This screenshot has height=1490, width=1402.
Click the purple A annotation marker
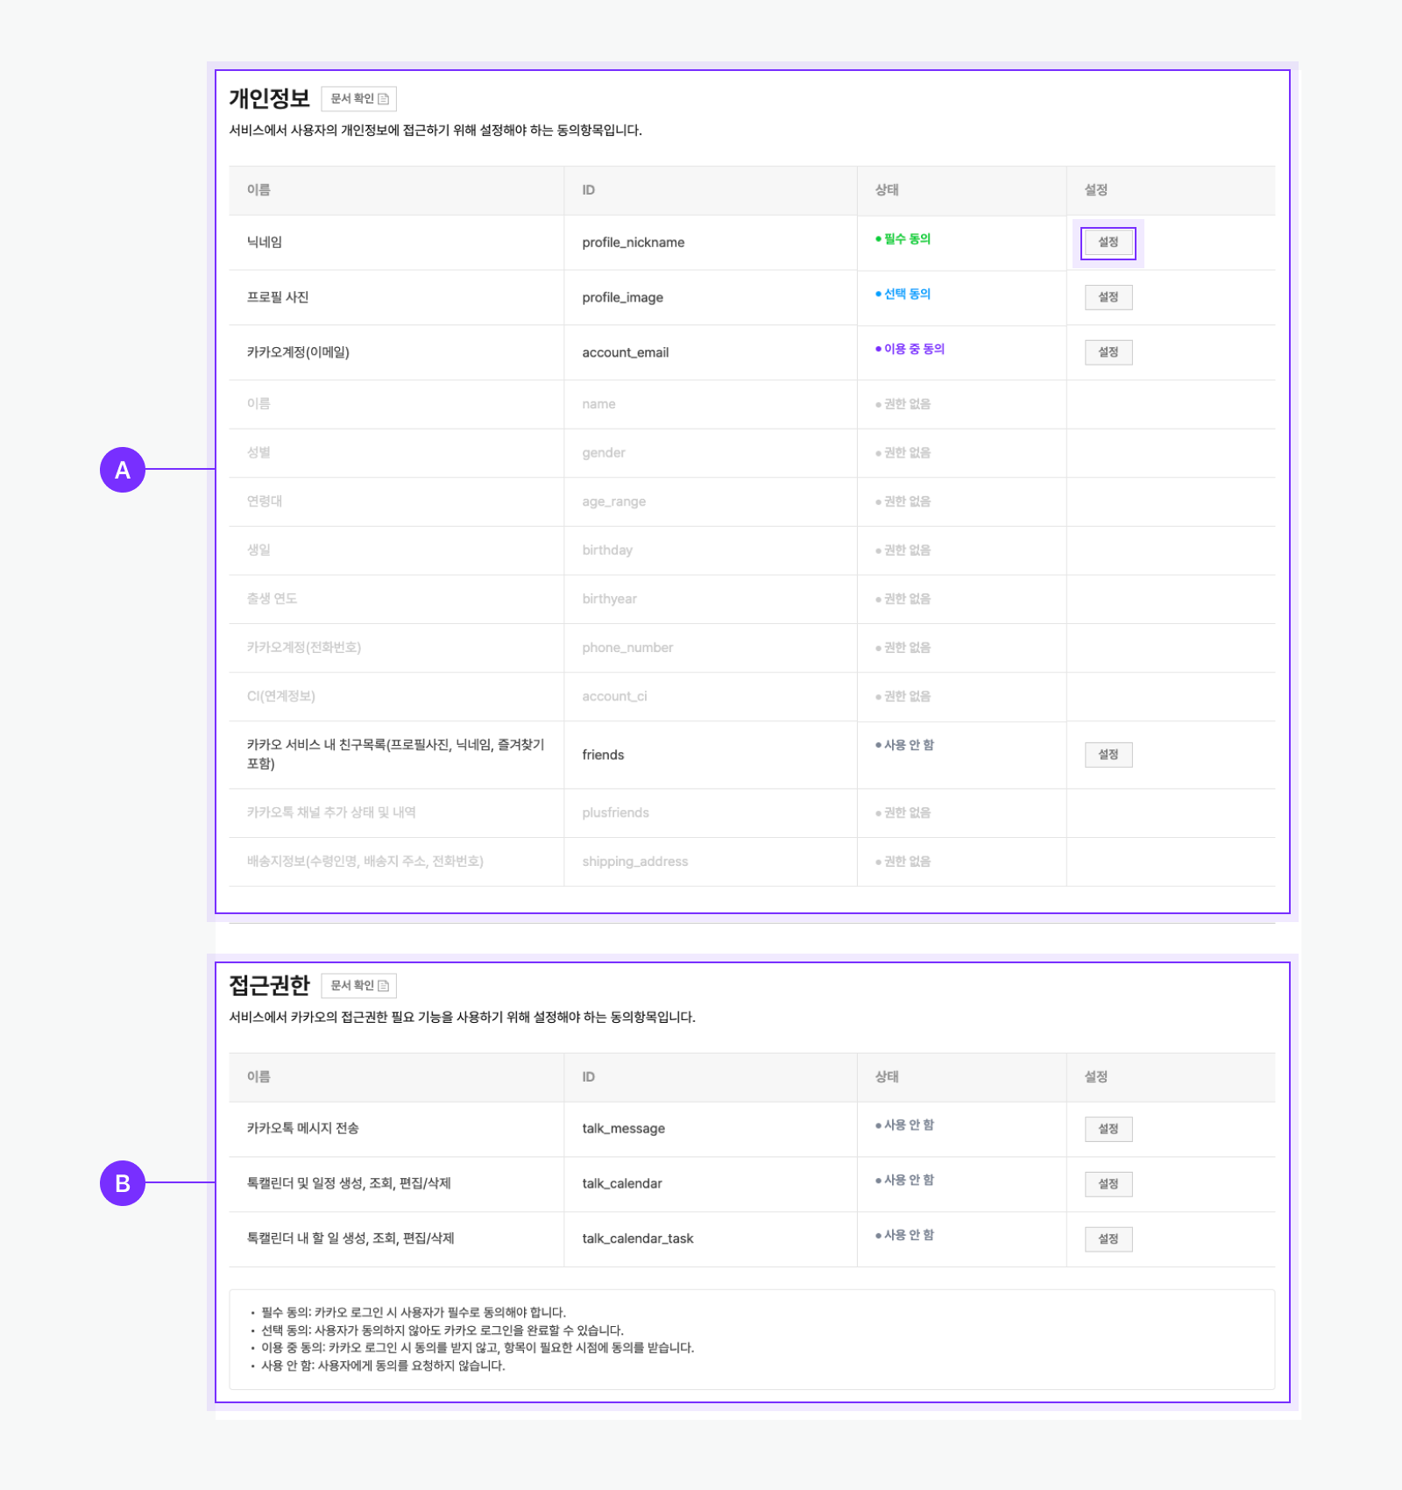[x=123, y=470]
